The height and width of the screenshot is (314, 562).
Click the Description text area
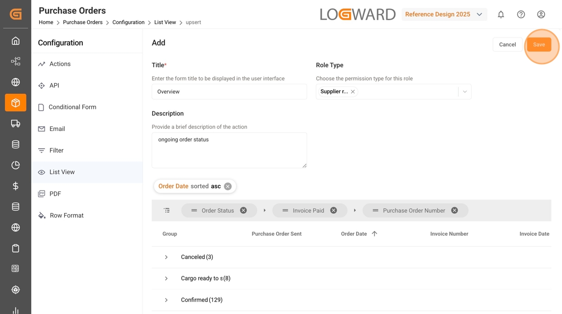click(229, 150)
